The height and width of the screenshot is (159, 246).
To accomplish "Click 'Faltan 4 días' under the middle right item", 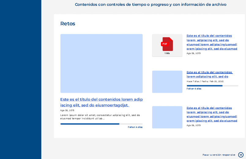I will [x=194, y=89].
